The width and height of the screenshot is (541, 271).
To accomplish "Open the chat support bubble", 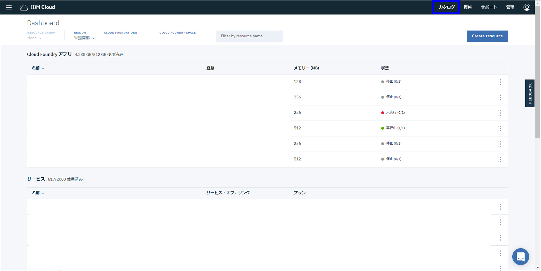I will pos(520,257).
